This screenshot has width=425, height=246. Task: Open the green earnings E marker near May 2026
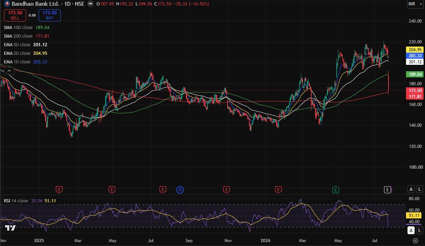(336, 189)
